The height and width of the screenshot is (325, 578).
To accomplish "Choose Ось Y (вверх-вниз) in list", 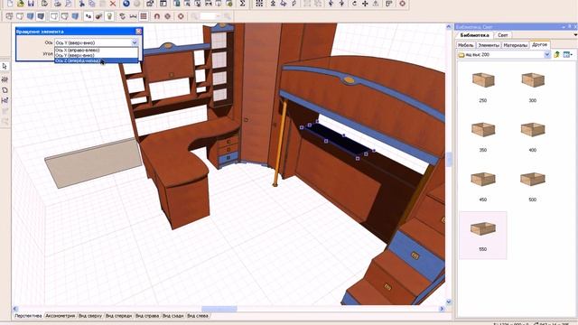I will click(x=97, y=55).
